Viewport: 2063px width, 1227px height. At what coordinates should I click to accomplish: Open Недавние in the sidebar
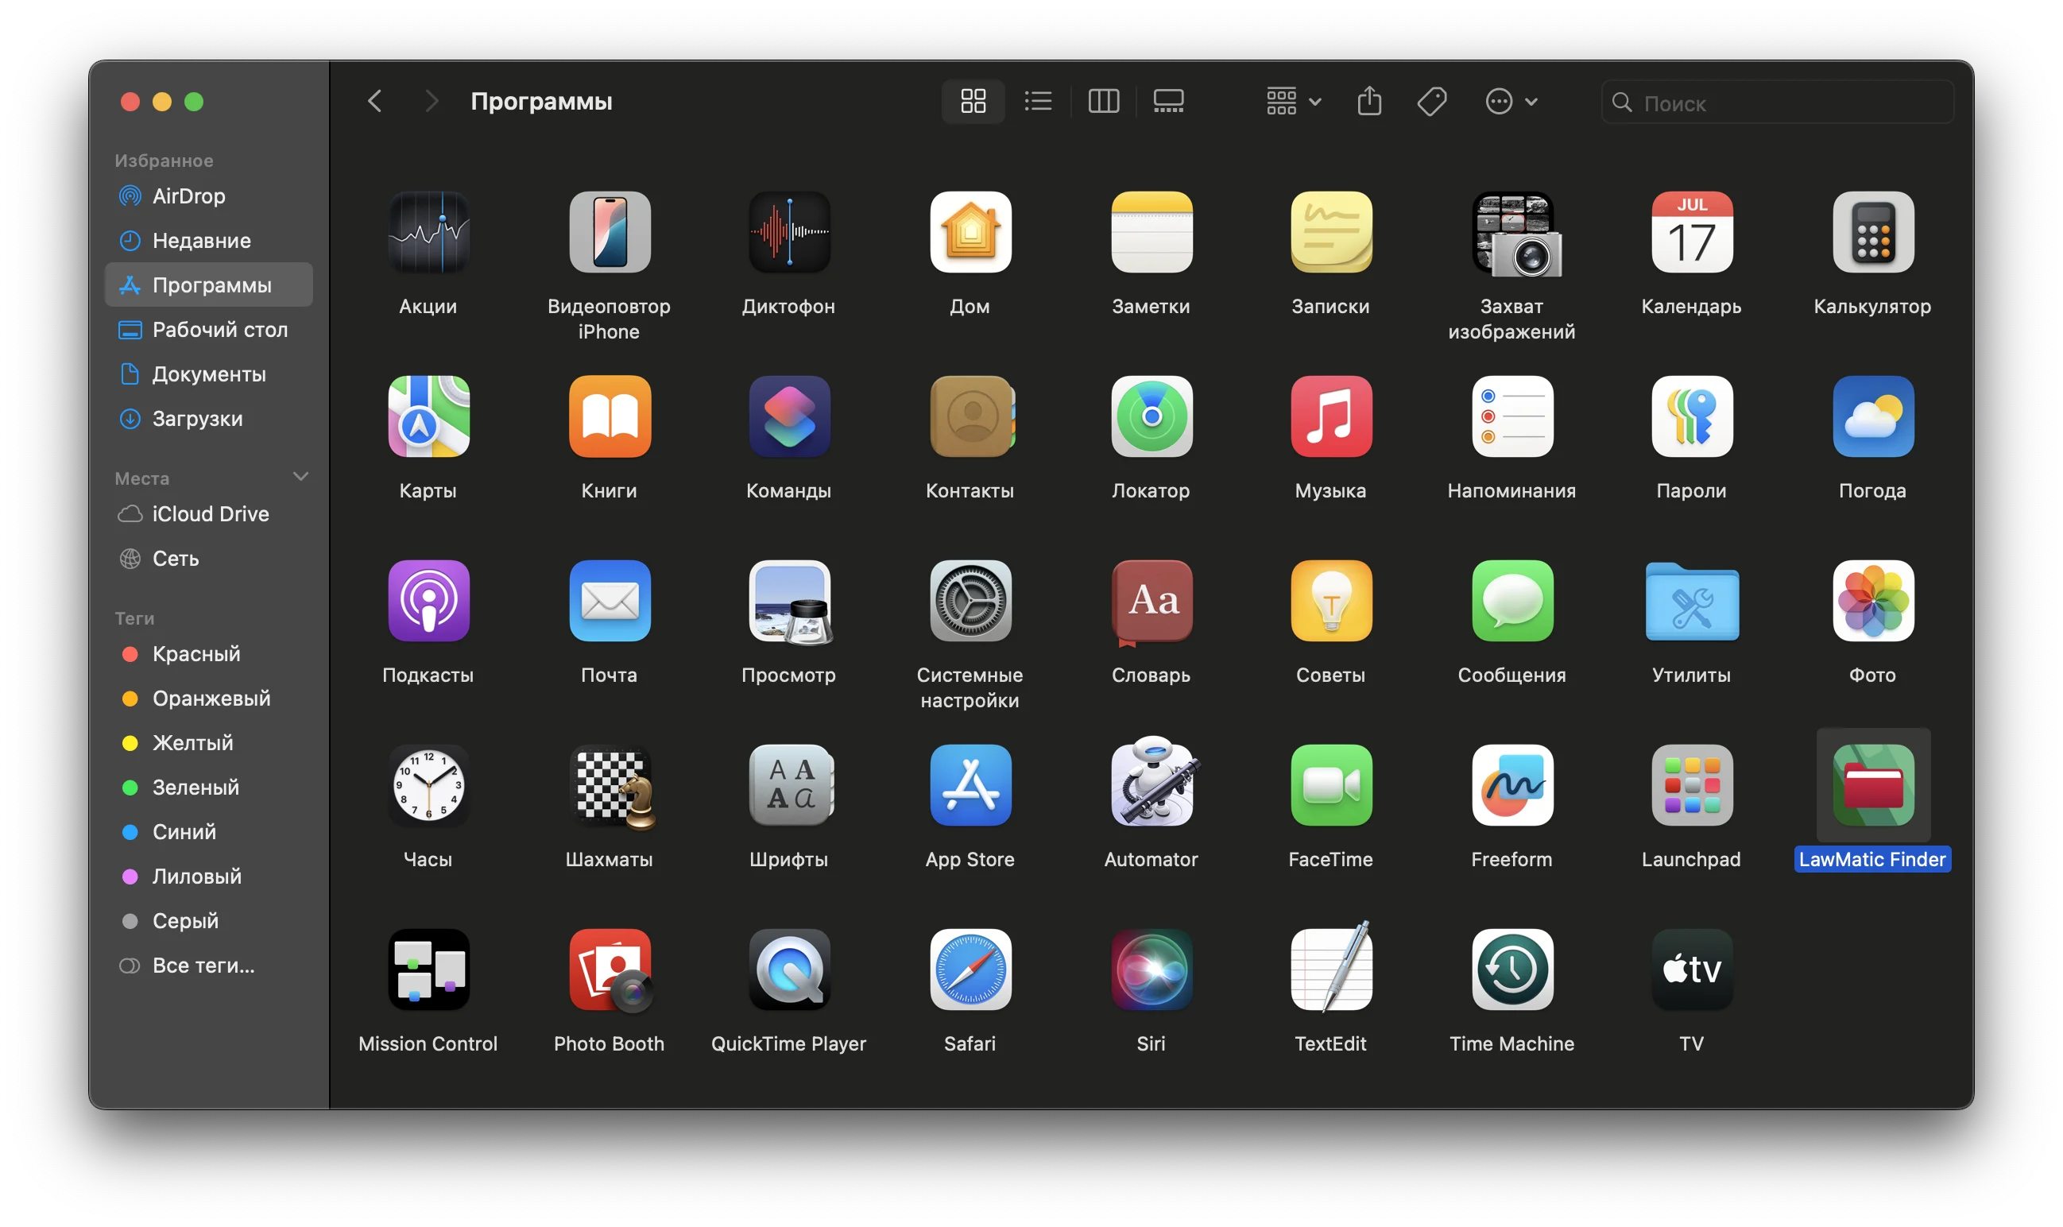pos(209,241)
